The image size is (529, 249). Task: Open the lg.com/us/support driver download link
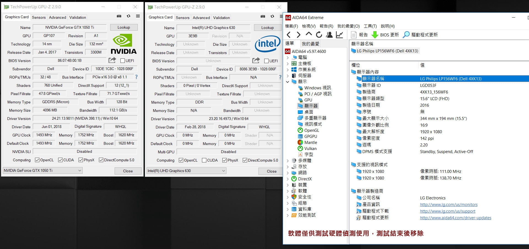[448, 211]
